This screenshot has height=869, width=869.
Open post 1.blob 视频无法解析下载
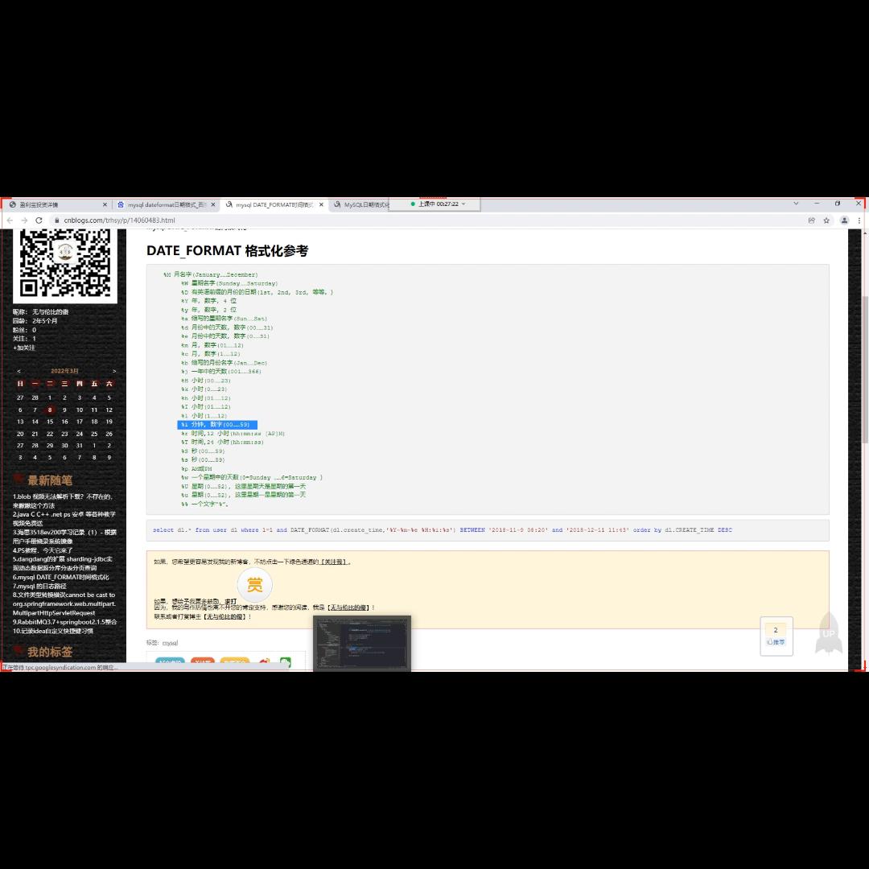click(63, 501)
